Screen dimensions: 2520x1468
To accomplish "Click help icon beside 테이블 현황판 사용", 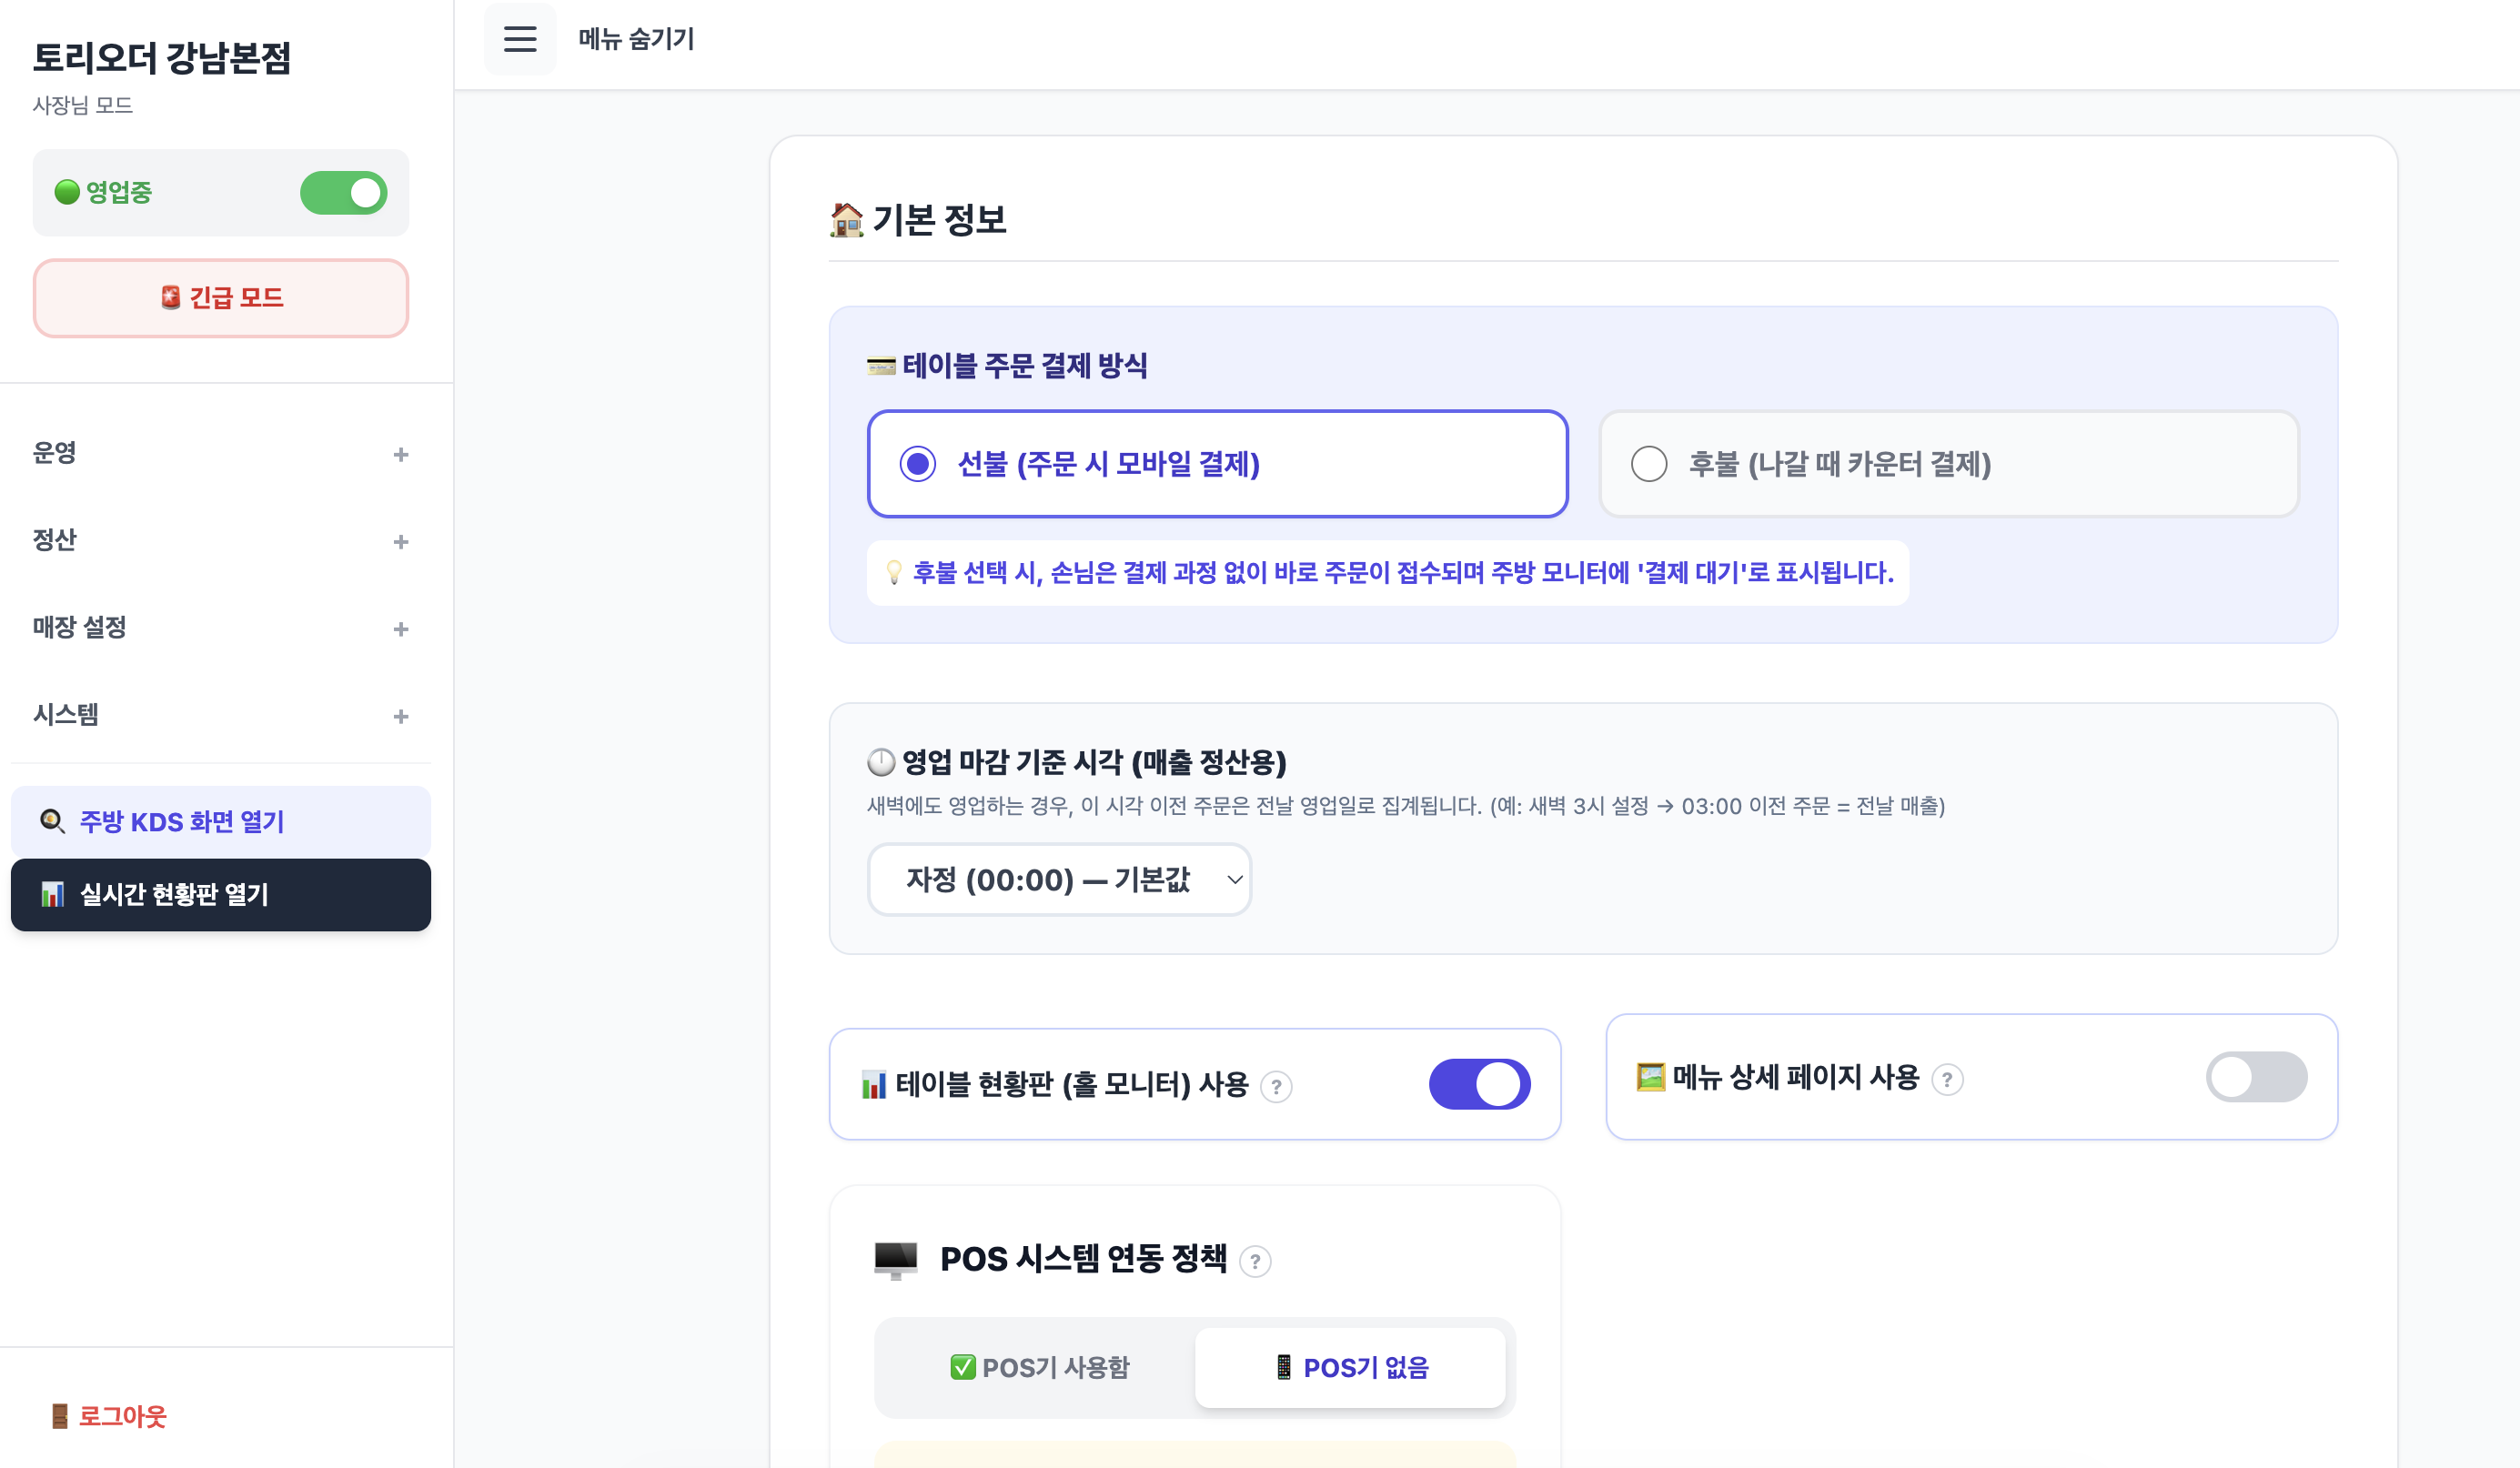I will pos(1276,1086).
